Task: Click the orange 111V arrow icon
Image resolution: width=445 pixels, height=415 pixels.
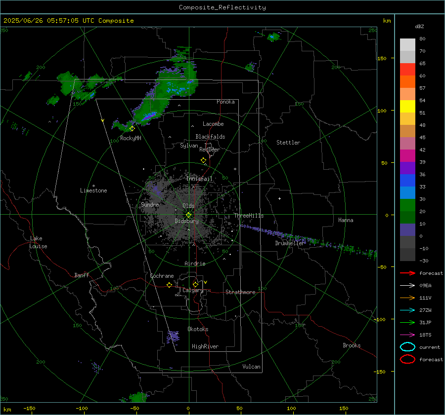Action: coord(407,298)
